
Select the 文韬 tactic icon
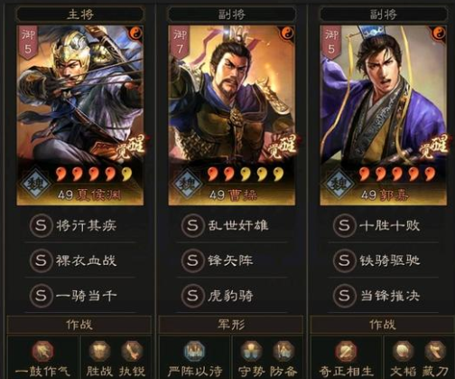coord(403,352)
